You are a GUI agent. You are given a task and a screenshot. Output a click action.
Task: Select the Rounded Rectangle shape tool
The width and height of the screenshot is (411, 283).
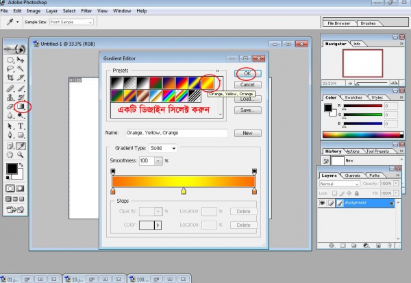click(x=21, y=135)
